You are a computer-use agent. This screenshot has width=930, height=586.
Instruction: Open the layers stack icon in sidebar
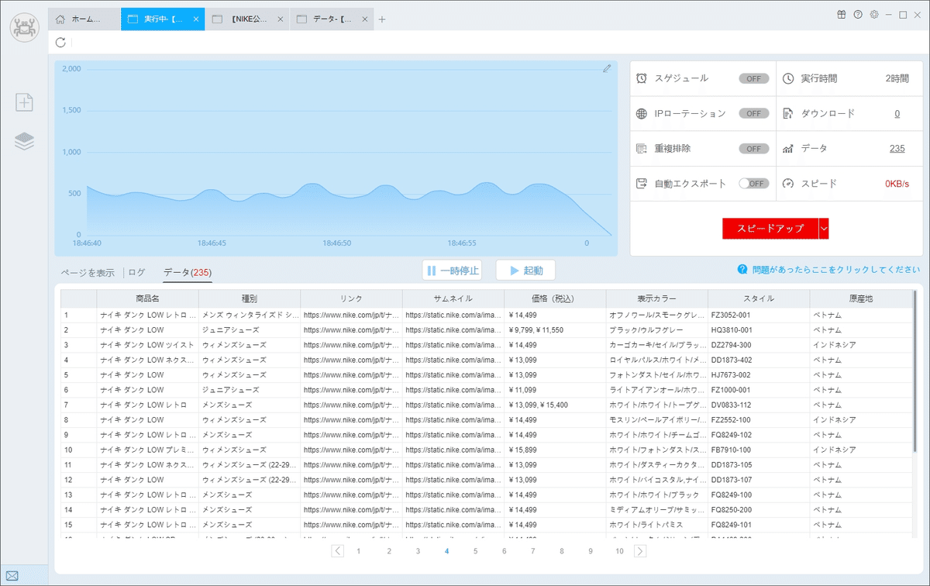click(24, 141)
